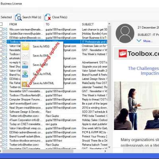159x159 pixels.
Task: Click grey envelope EML icon in menu
Action: point(25,56)
